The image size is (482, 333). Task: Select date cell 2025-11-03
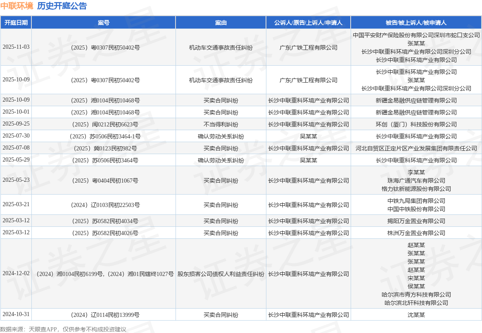point(16,47)
